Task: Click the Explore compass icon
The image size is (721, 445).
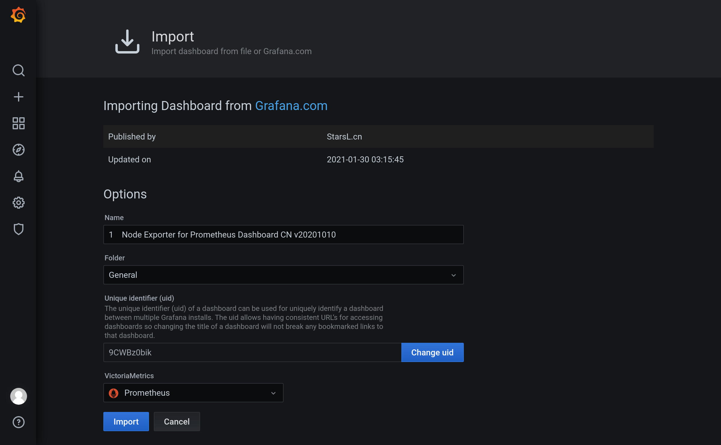Action: pyautogui.click(x=18, y=150)
